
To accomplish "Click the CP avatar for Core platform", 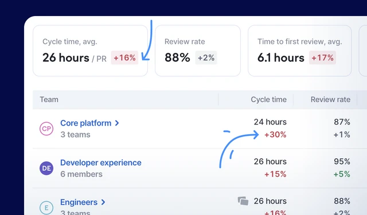I will tap(46, 128).
